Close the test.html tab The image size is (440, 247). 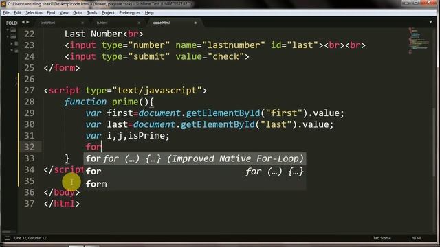pyautogui.click(x=82, y=23)
